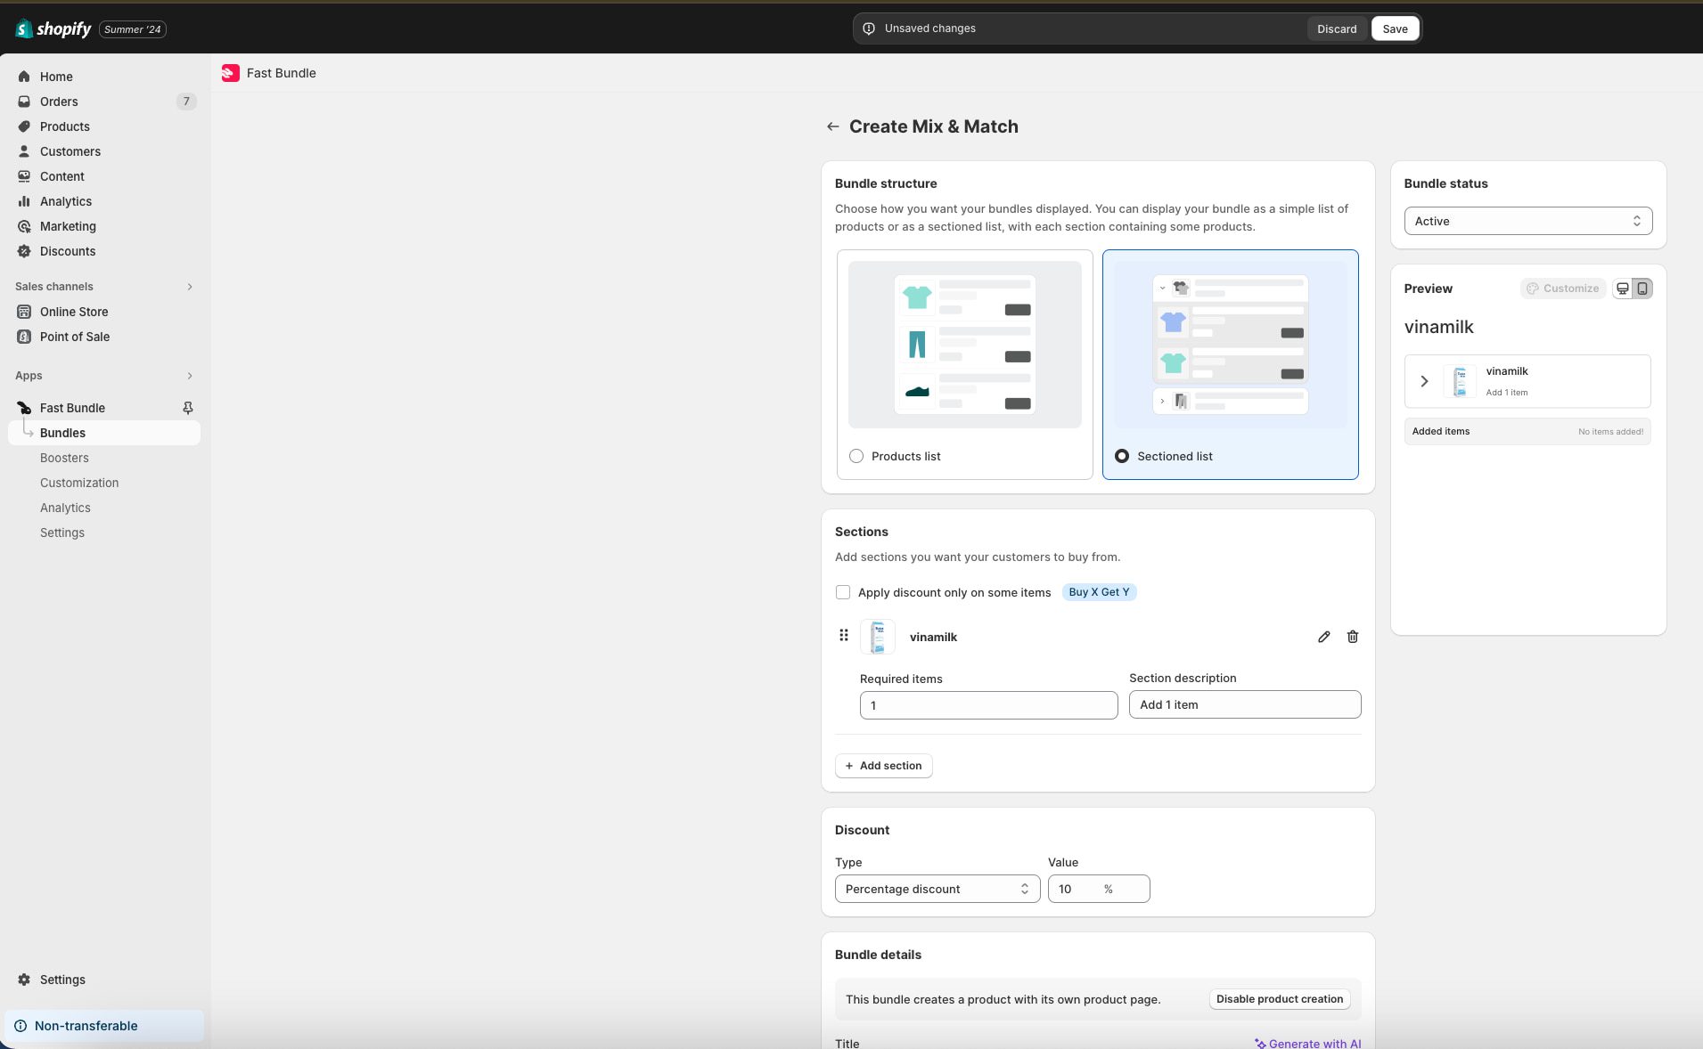Open Fast Bundle Settings submenu item
1703x1049 pixels.
62,533
